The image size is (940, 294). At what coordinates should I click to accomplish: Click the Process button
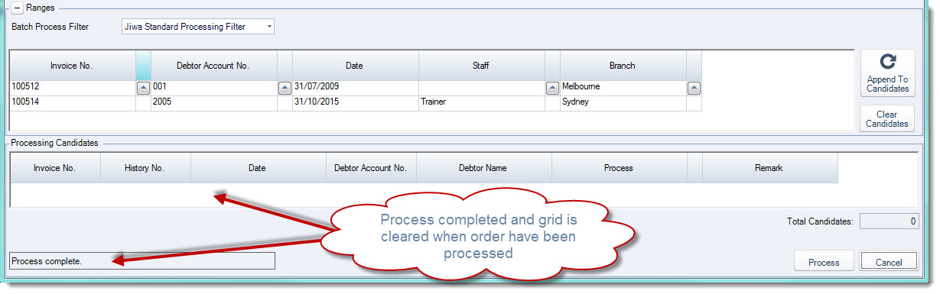(x=824, y=262)
